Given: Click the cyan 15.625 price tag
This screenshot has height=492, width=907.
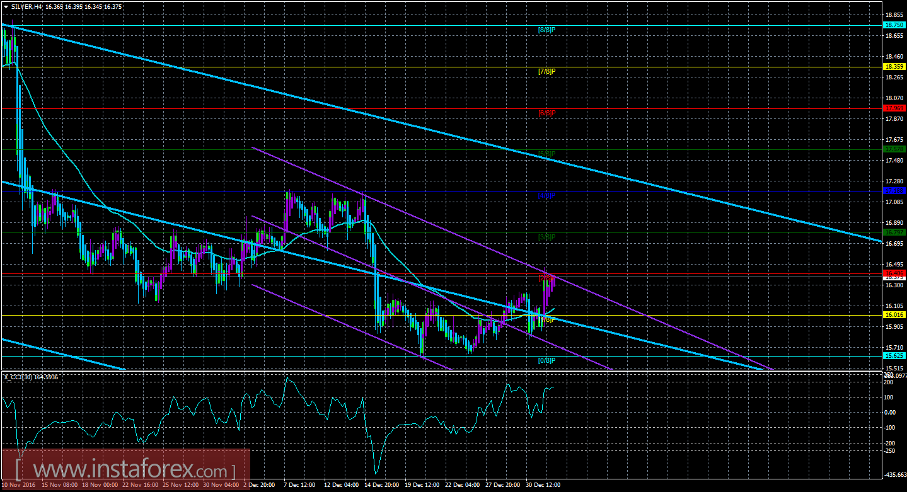Looking at the screenshot, I should pos(894,356).
